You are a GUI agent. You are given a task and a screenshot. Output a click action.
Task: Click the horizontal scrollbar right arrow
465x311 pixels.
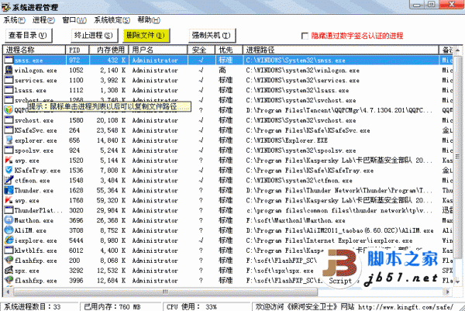[x=447, y=292]
